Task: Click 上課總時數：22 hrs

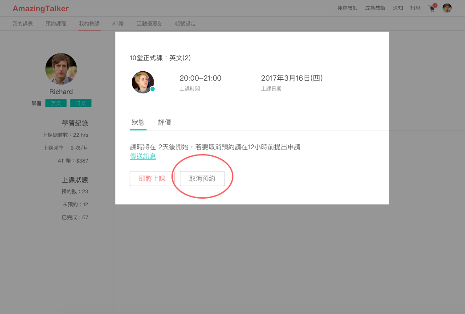Action: click(x=65, y=135)
